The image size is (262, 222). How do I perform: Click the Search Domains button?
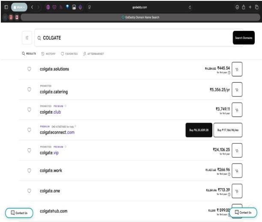pos(244,38)
